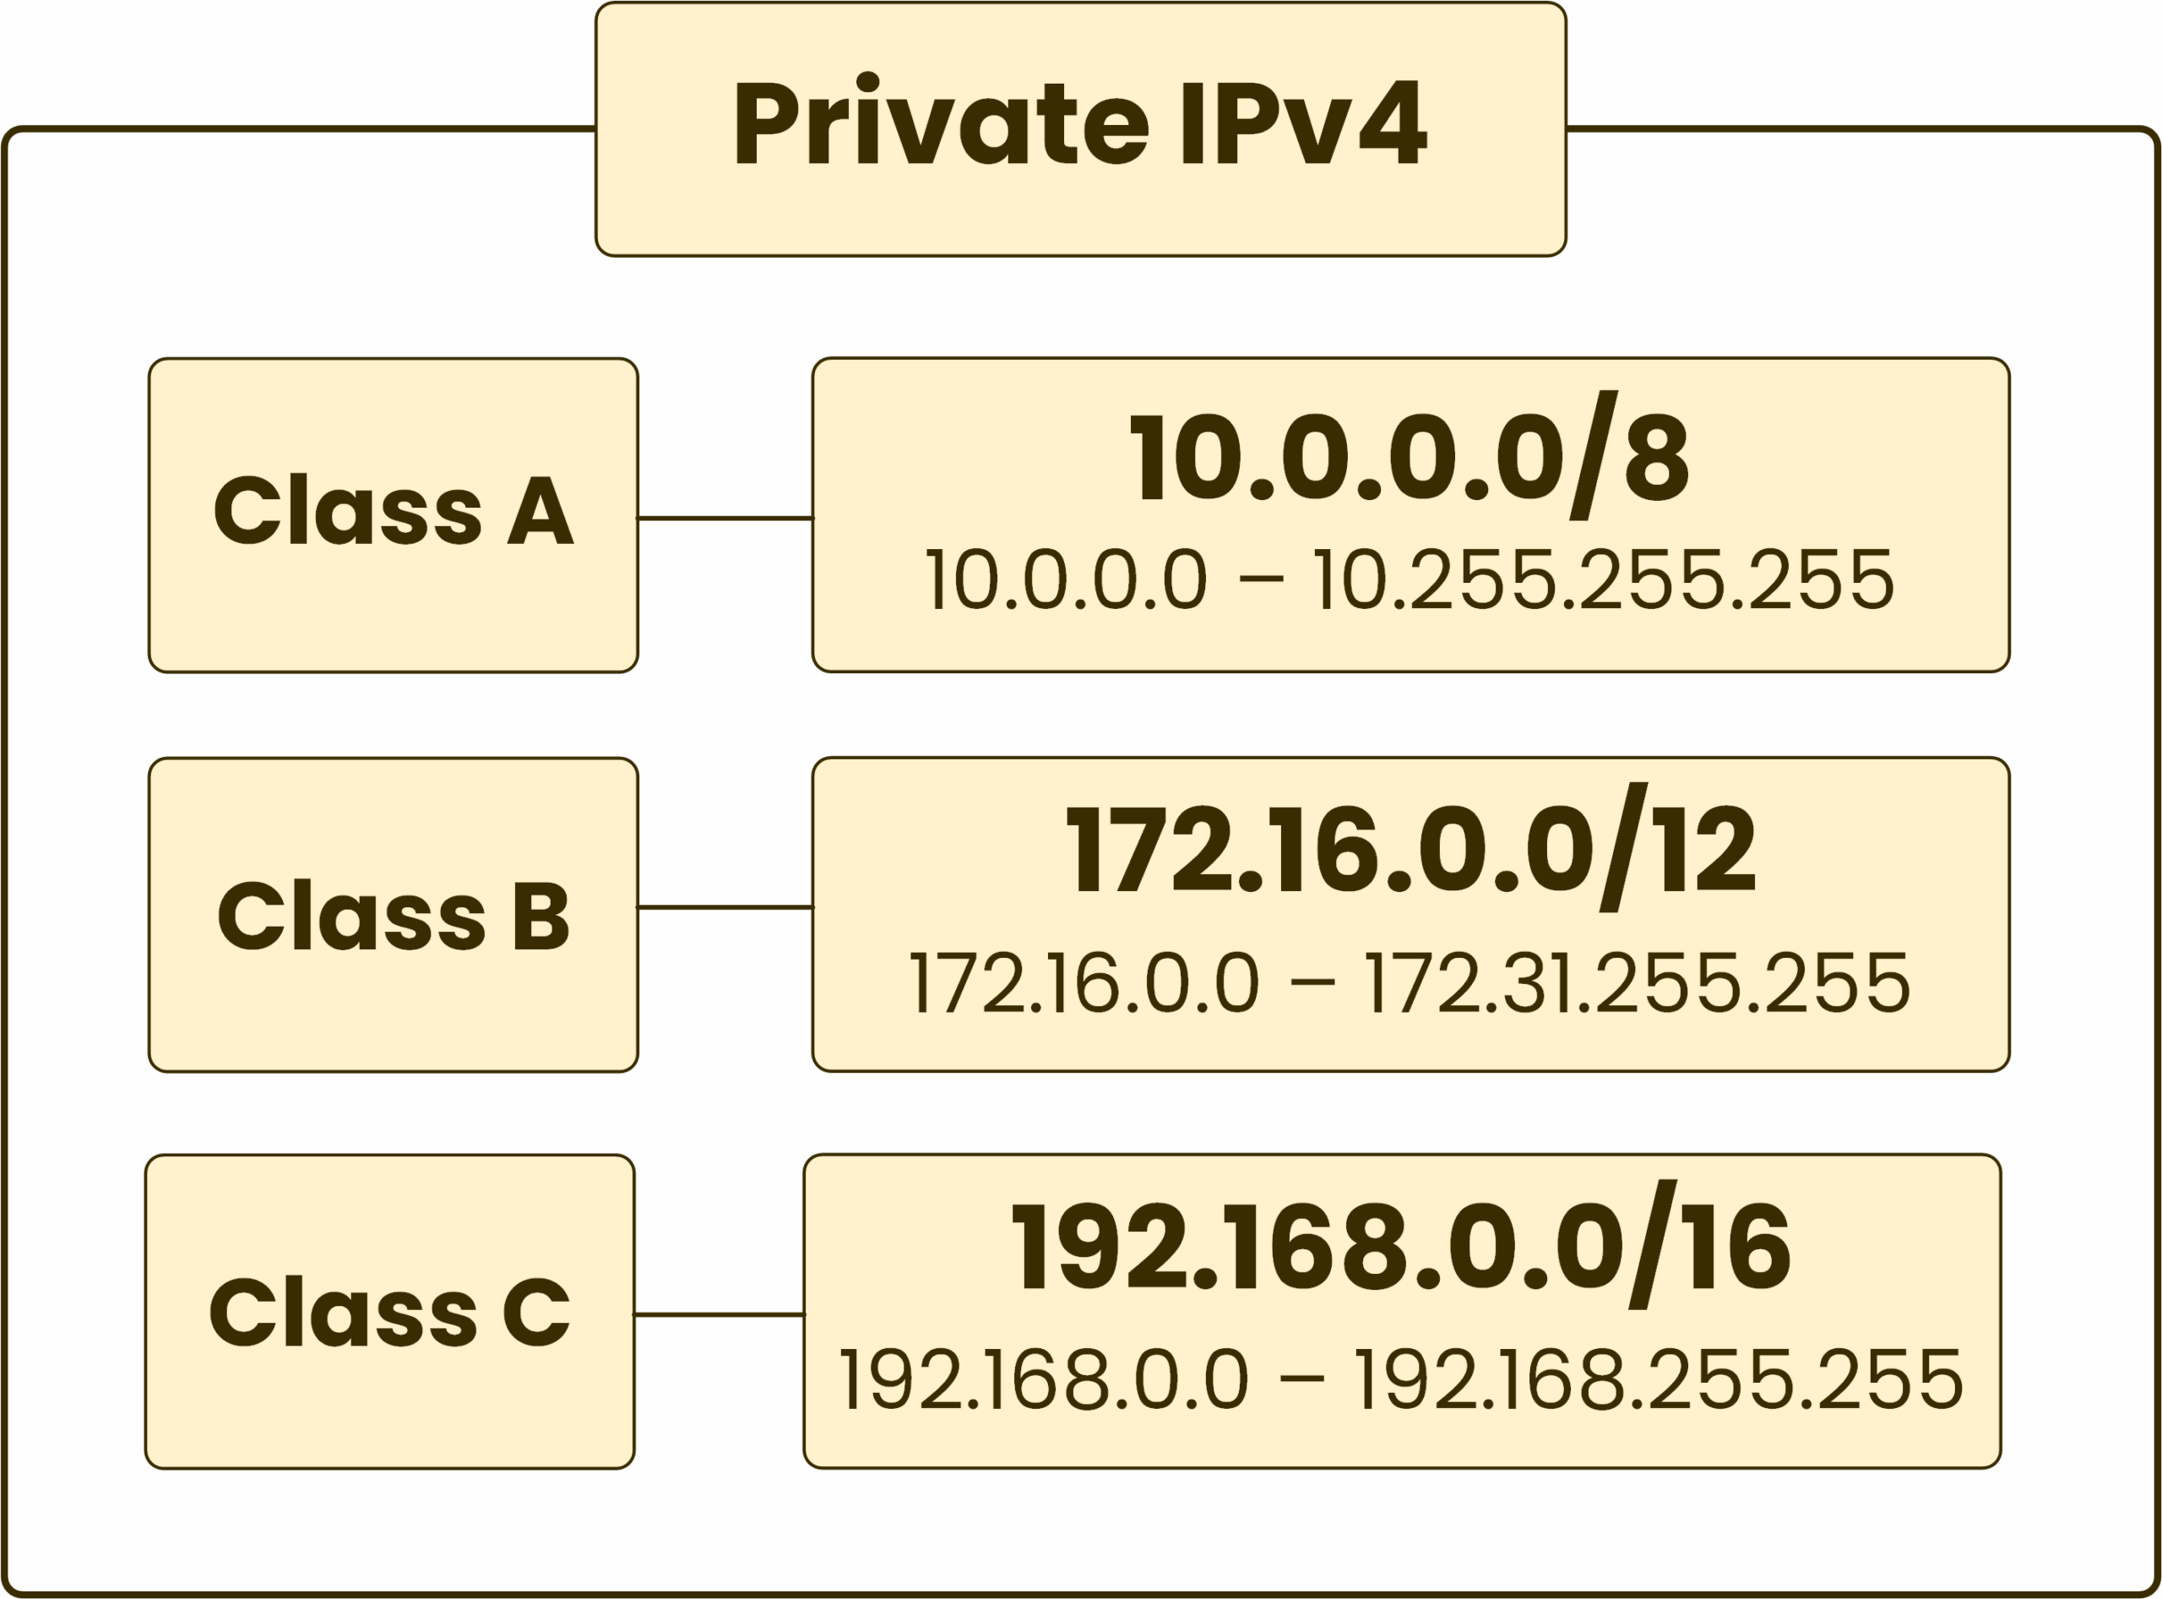Click the connector line beside Class B
The height and width of the screenshot is (1599, 2162).
pyautogui.click(x=725, y=907)
